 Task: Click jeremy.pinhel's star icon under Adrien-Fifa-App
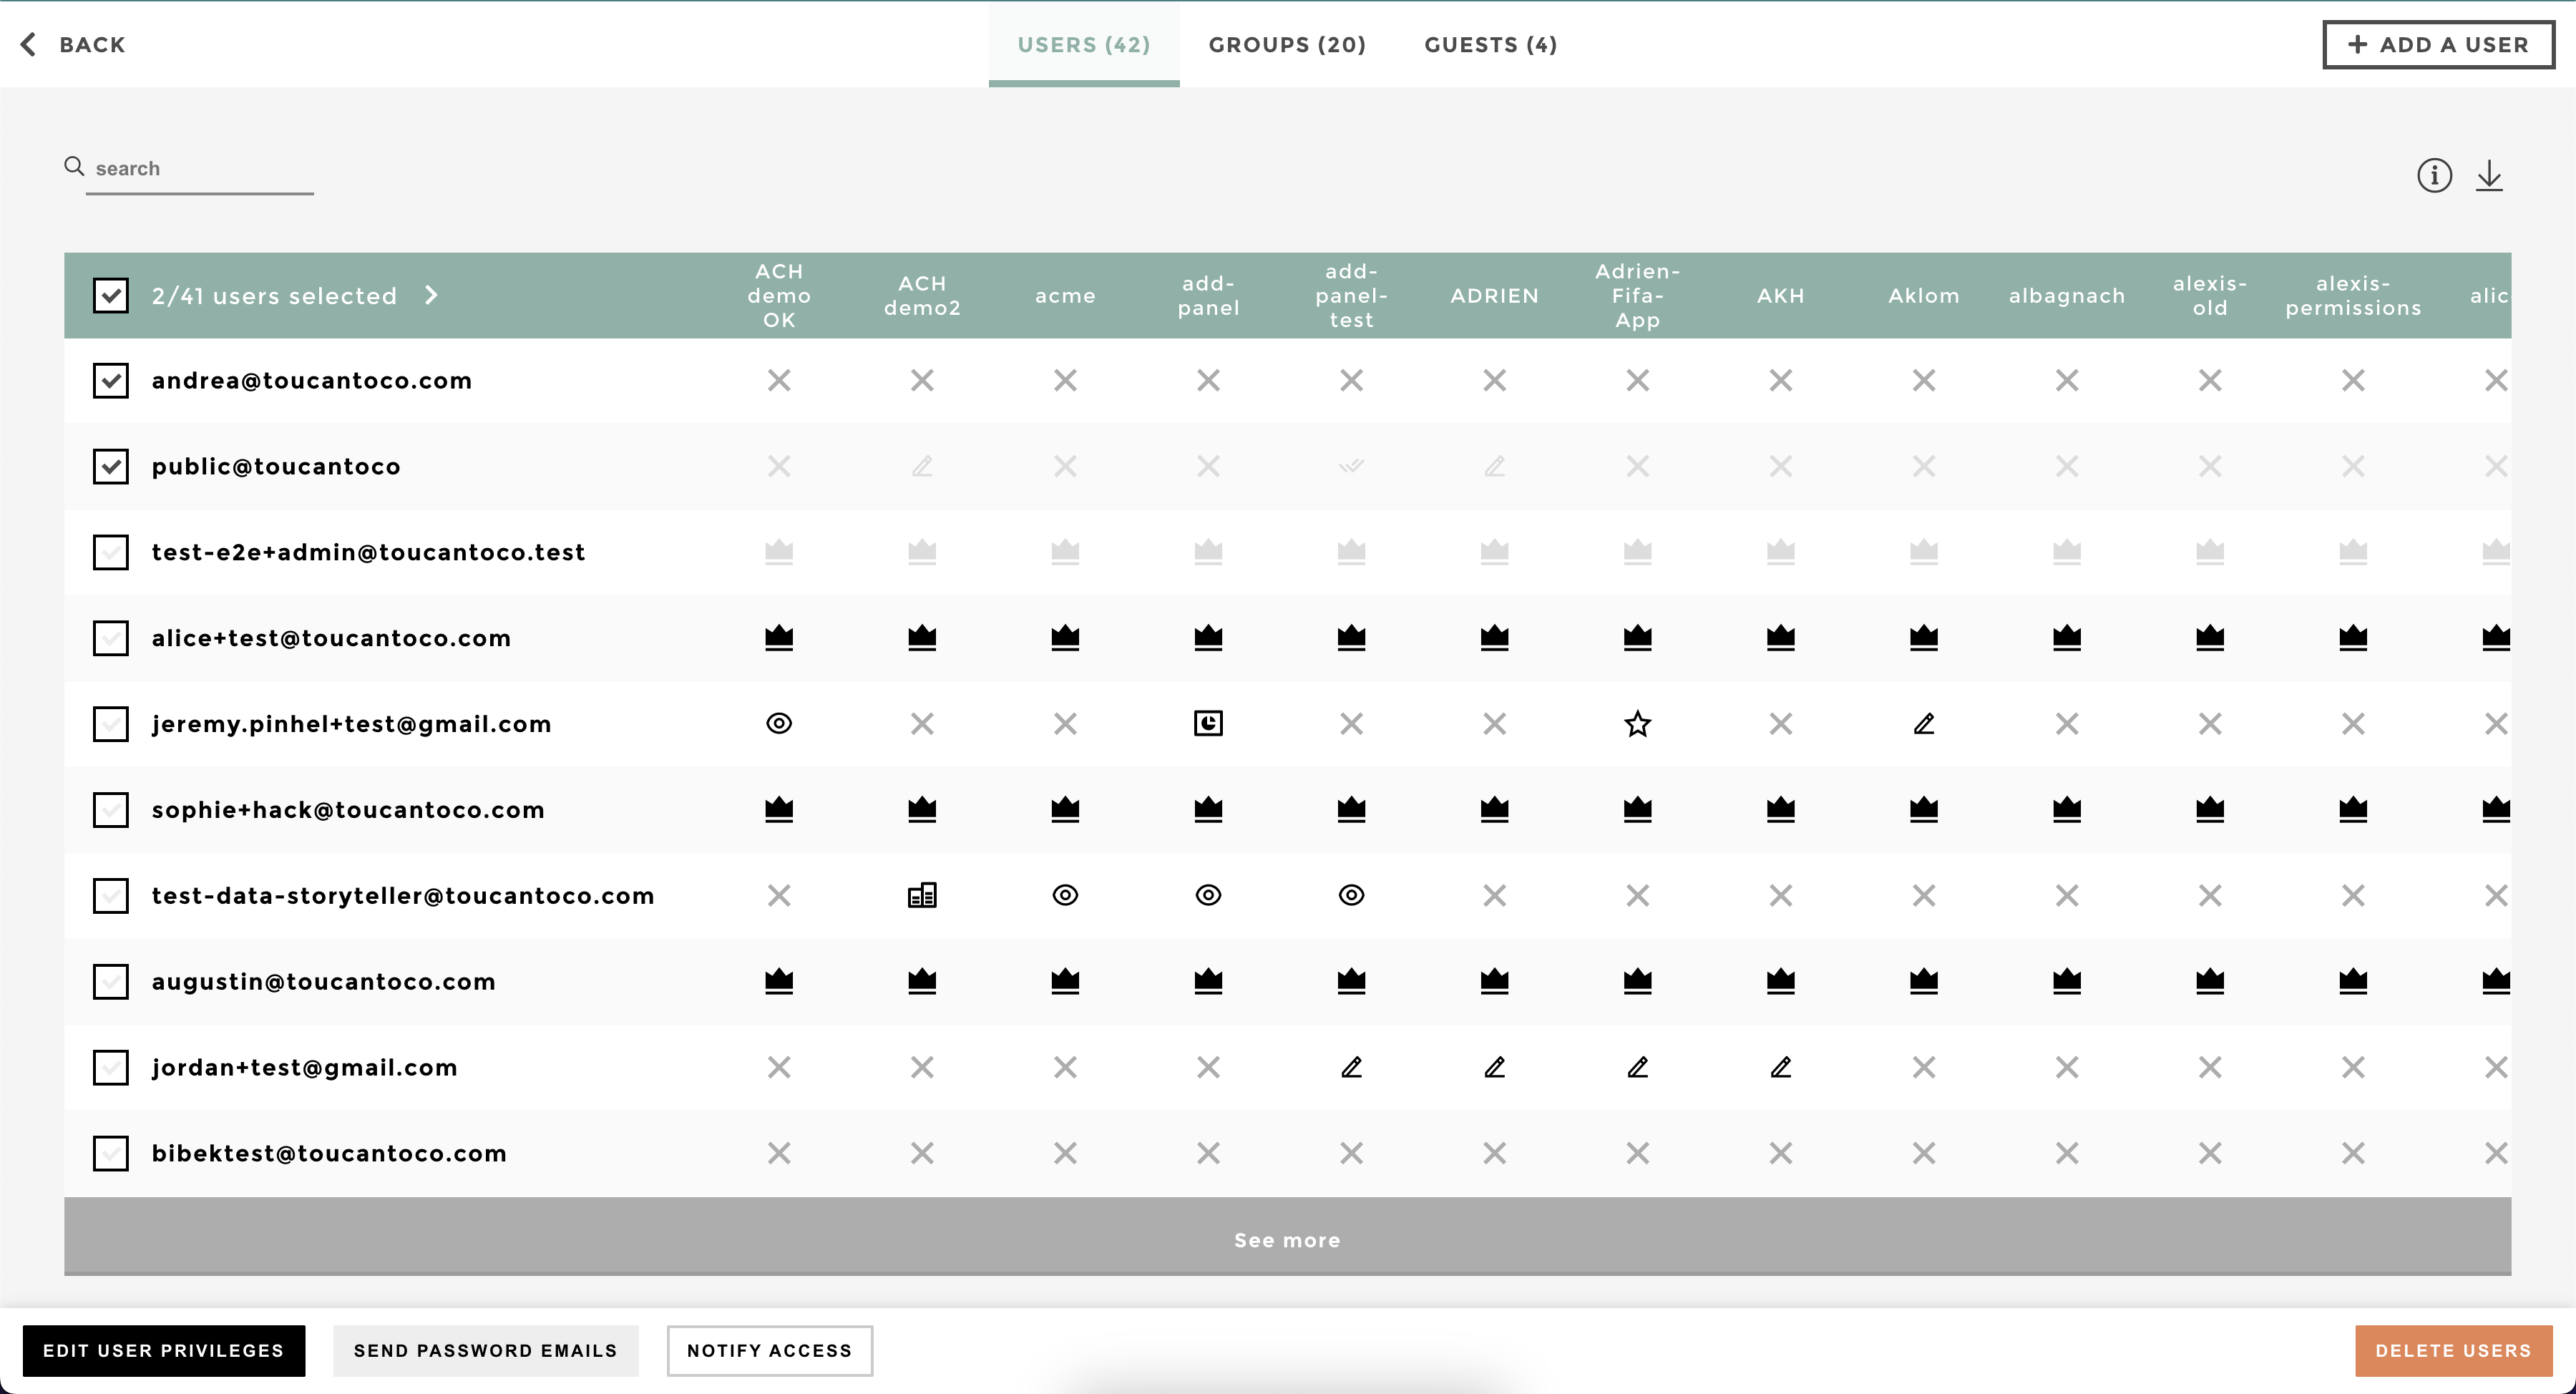[x=1637, y=723]
